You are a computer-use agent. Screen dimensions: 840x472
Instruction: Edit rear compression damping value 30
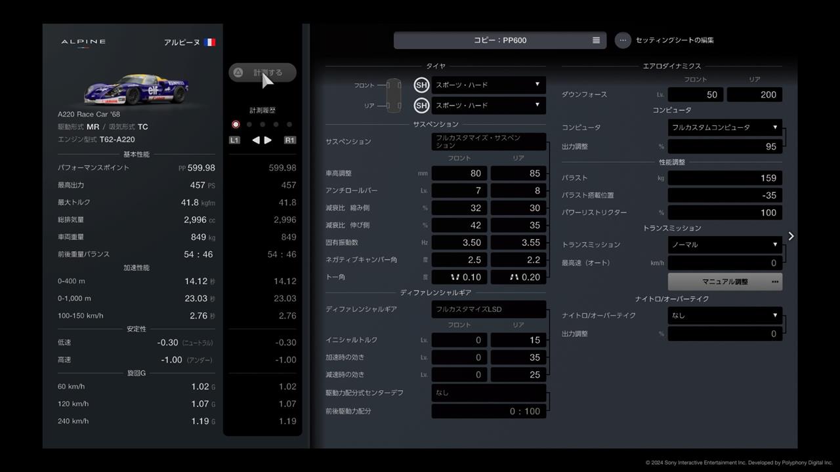518,208
